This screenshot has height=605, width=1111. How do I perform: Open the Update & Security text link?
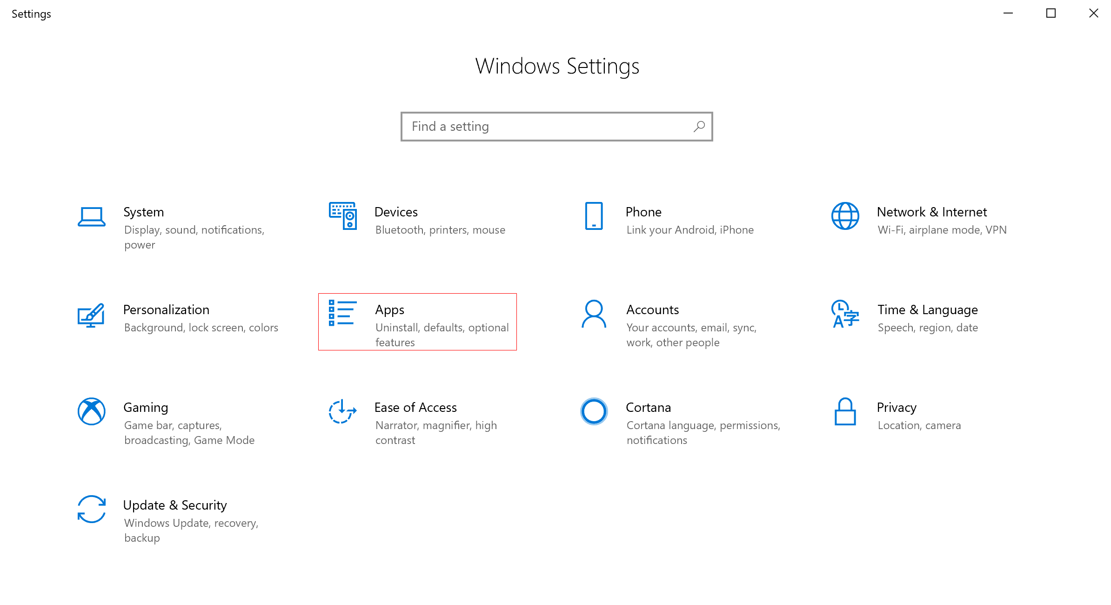175,505
